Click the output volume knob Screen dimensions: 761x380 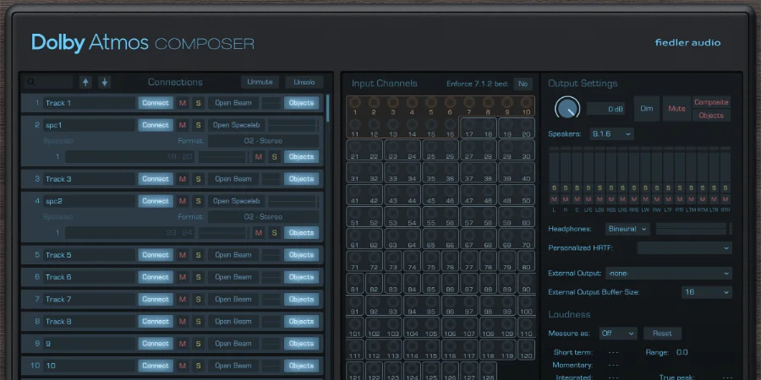(567, 109)
